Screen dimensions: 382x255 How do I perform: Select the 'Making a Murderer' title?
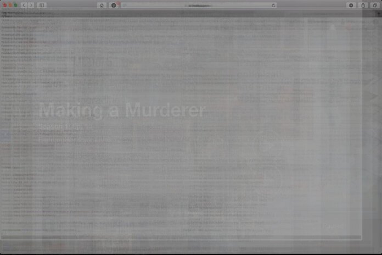click(x=121, y=110)
